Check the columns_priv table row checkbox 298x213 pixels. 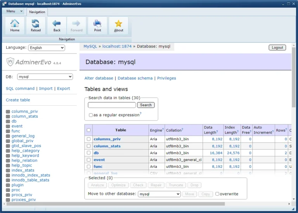(88, 139)
